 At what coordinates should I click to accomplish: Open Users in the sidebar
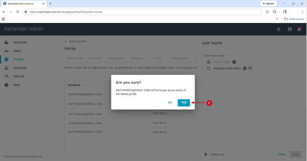(17, 51)
